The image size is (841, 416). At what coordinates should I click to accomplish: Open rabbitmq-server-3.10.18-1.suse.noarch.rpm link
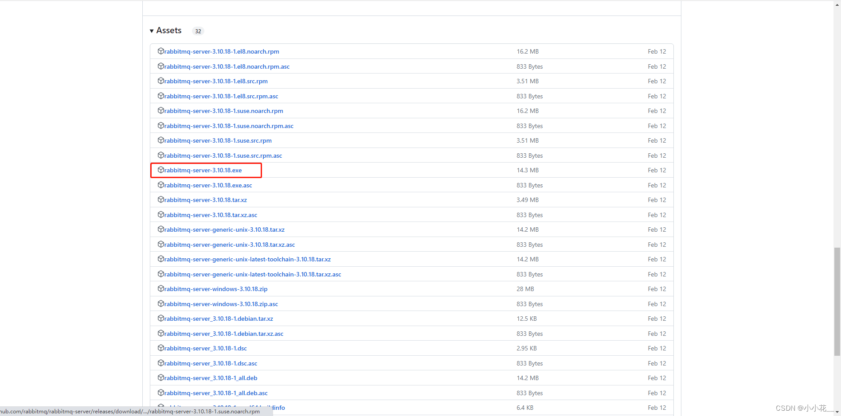click(x=224, y=111)
